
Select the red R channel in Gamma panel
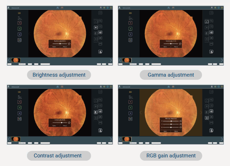click(x=131, y=23)
